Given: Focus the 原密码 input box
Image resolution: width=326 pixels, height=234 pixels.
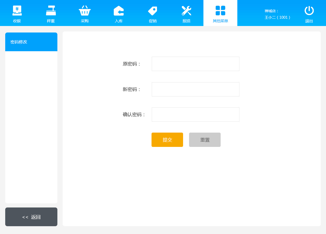Looking at the screenshot, I should click(x=195, y=64).
